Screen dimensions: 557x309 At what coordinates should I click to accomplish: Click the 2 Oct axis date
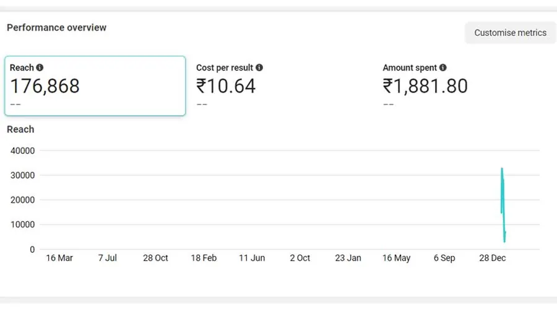coord(300,258)
